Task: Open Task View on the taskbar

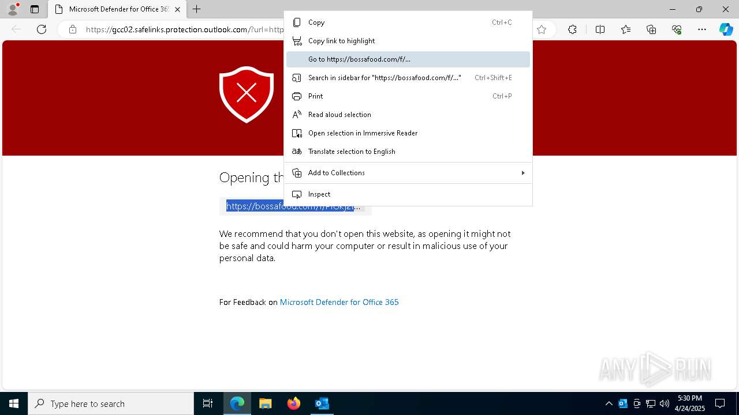Action: coord(208,403)
